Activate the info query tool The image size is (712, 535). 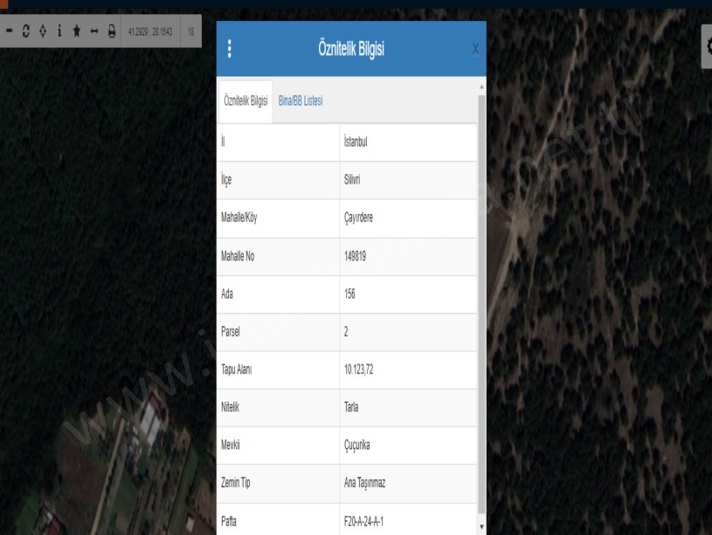pyautogui.click(x=59, y=31)
